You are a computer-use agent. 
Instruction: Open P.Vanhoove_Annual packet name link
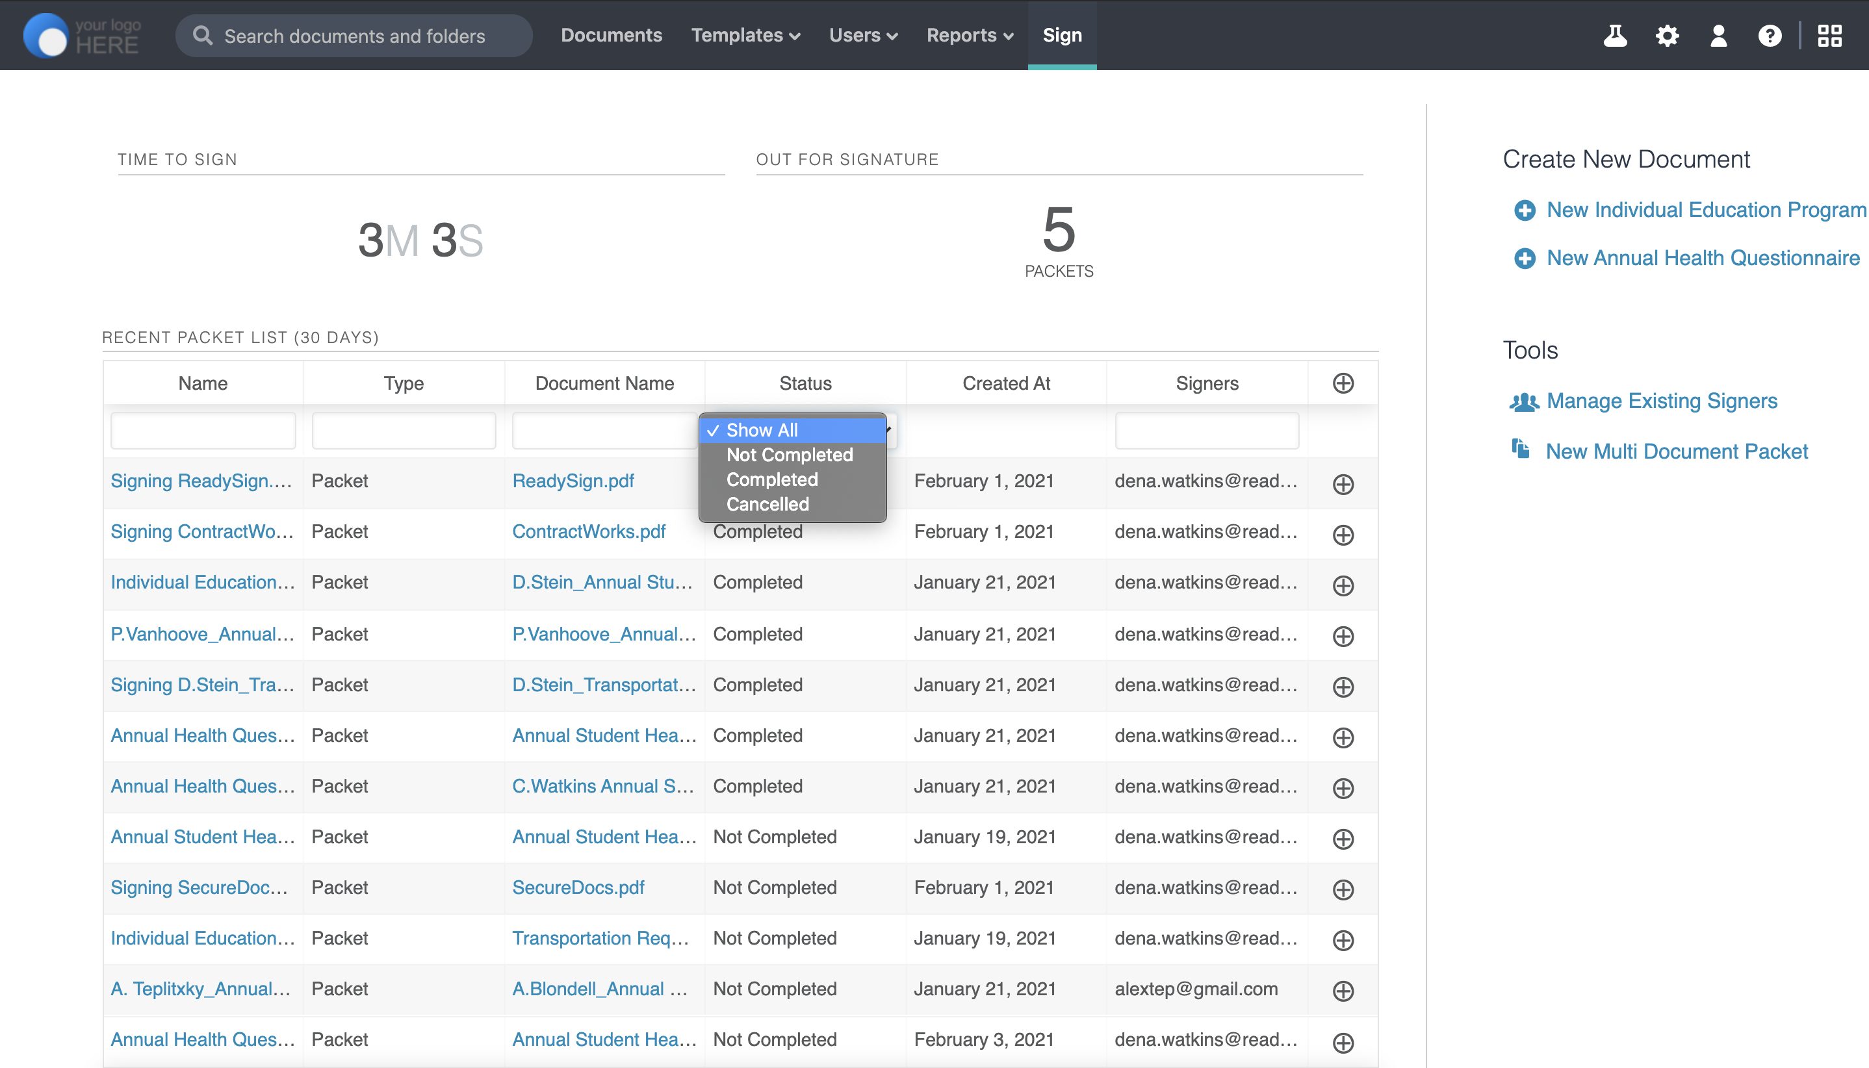click(x=203, y=635)
